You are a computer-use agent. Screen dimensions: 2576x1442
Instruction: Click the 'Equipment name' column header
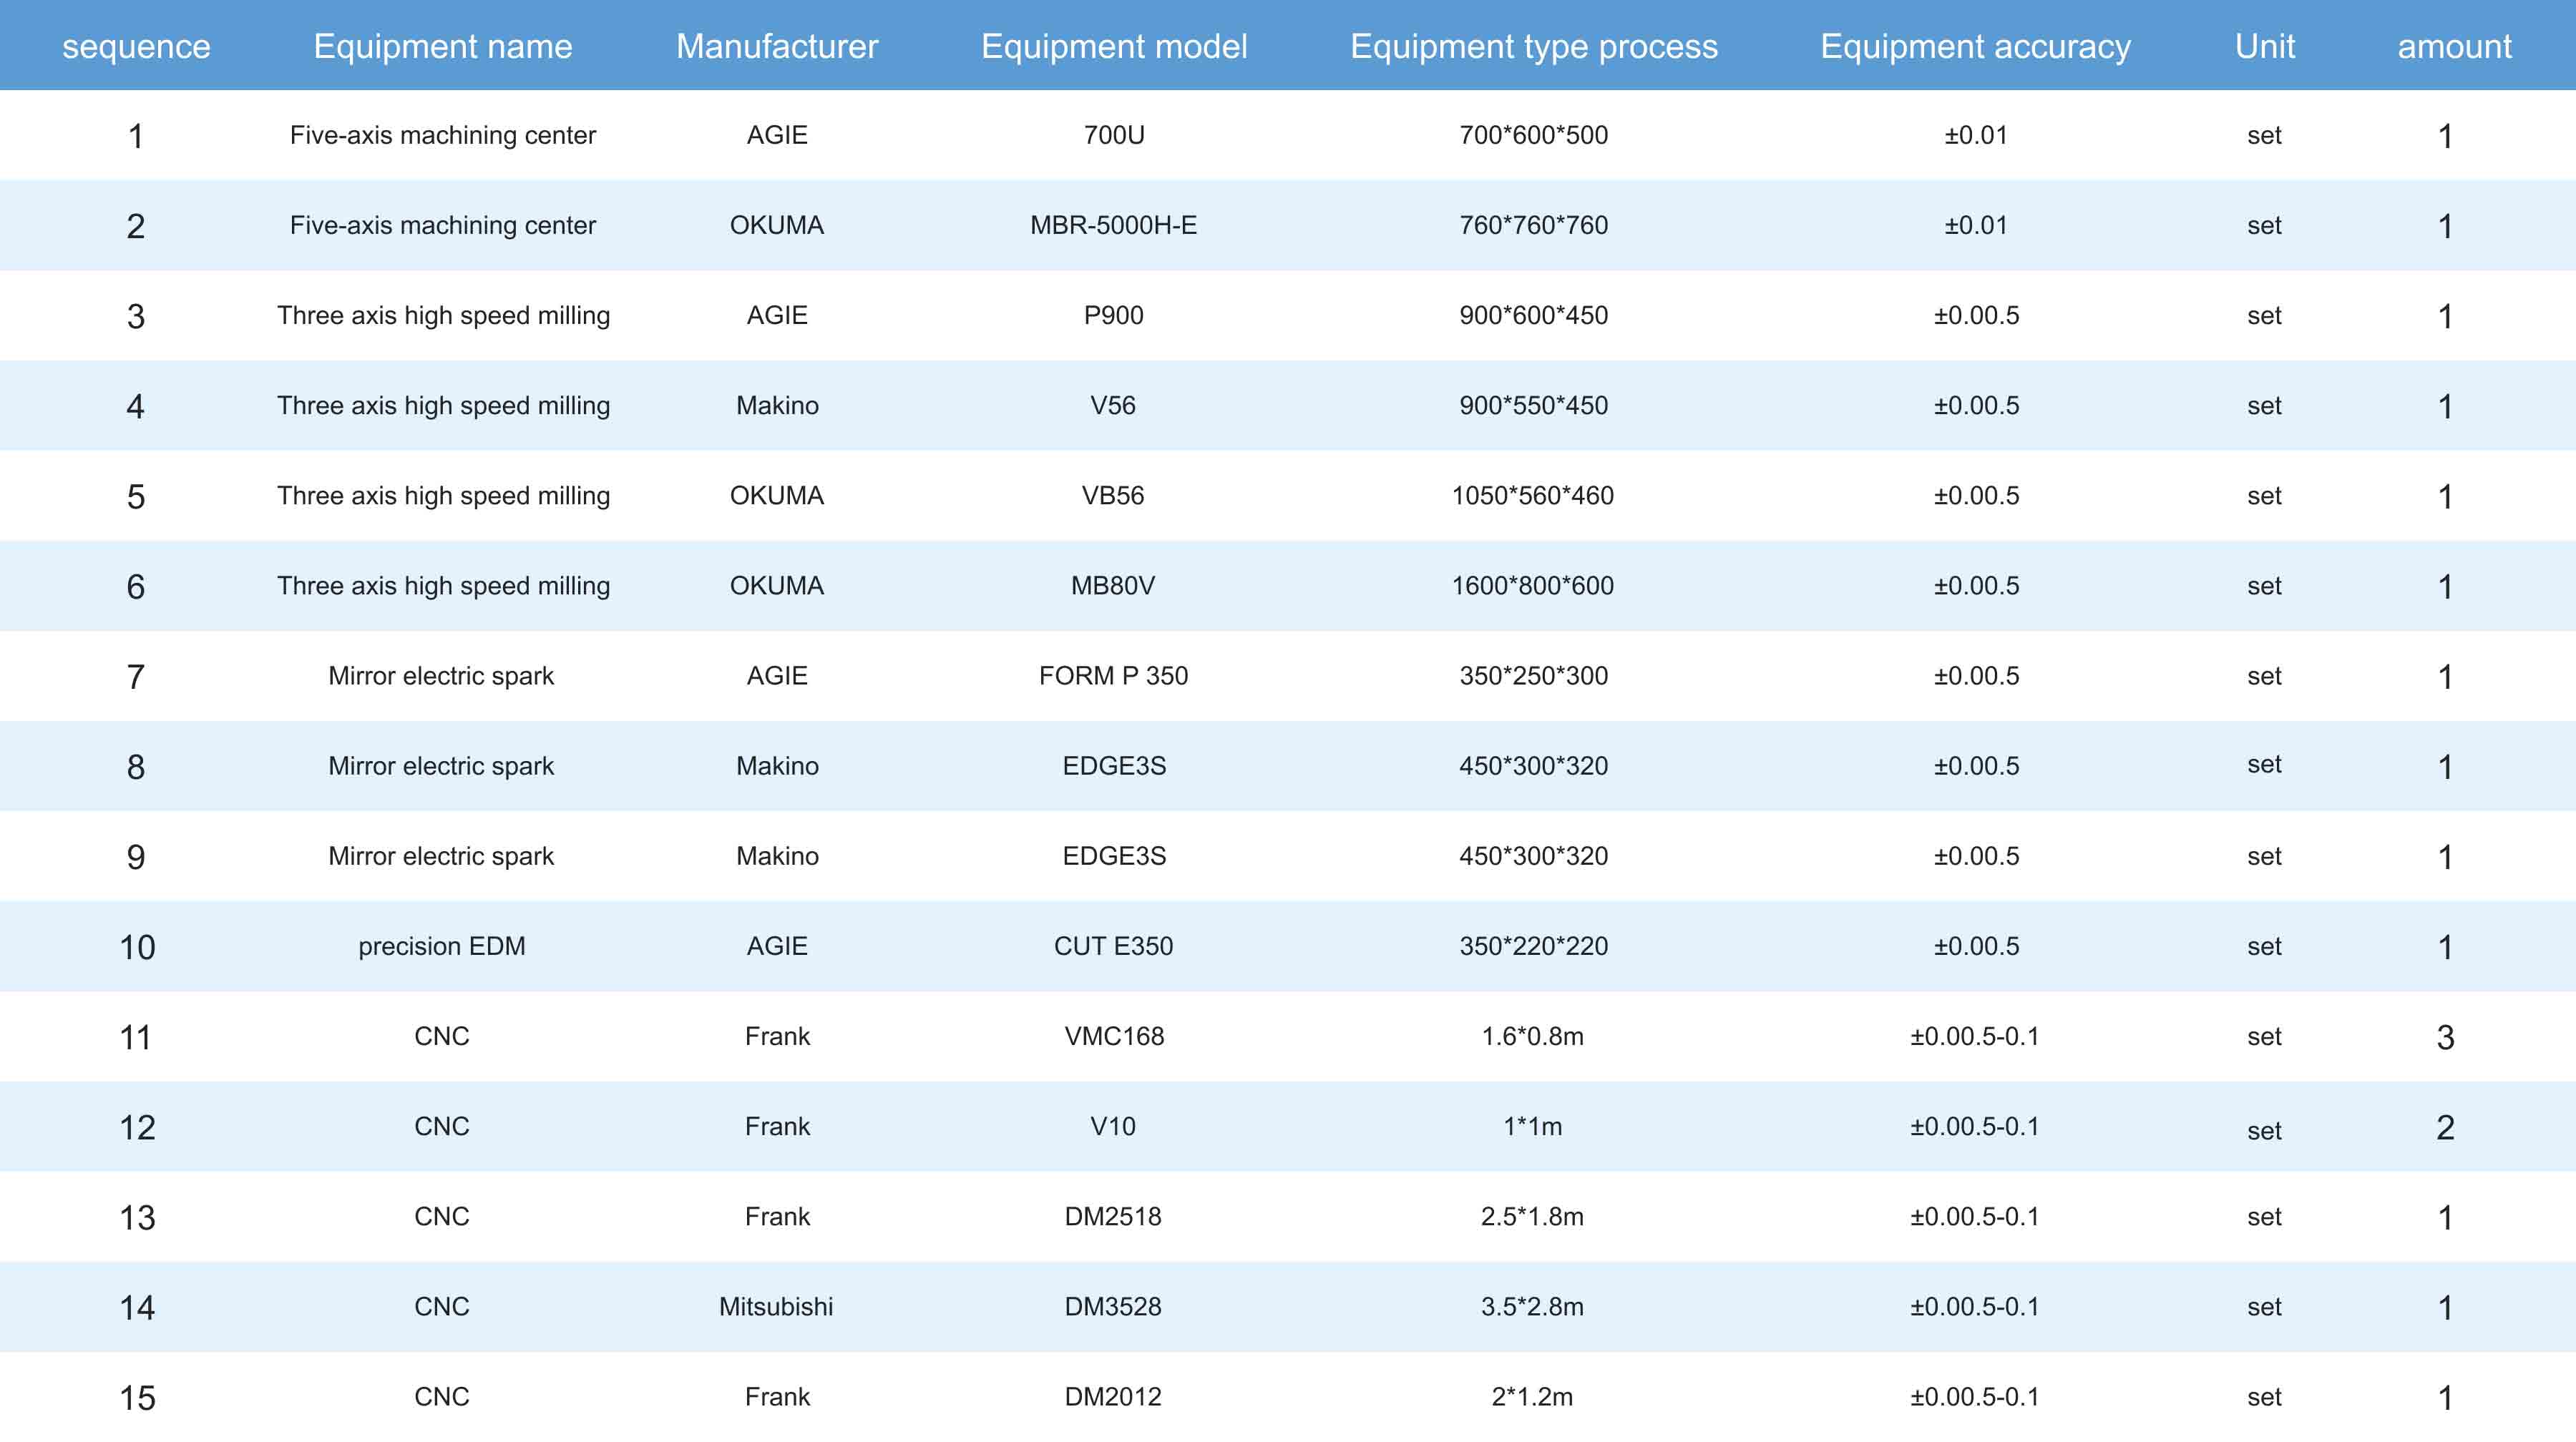[x=442, y=46]
